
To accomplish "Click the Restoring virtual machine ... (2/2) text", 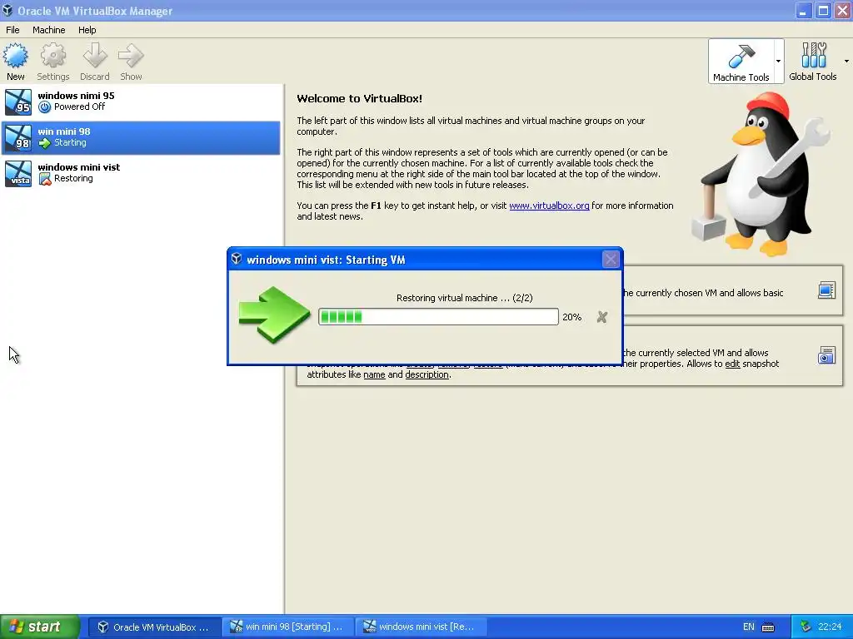I will click(x=465, y=298).
